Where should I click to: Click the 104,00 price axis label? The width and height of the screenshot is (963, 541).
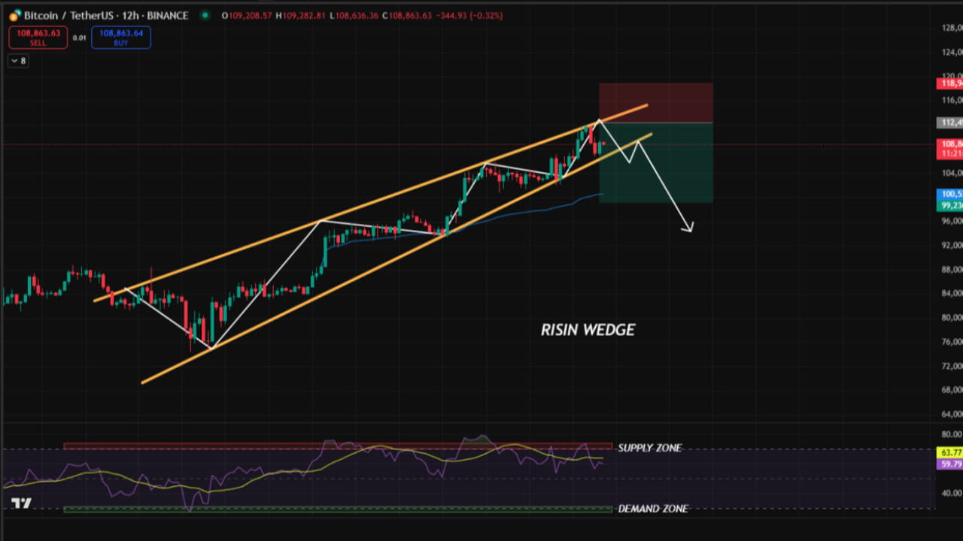click(x=952, y=173)
